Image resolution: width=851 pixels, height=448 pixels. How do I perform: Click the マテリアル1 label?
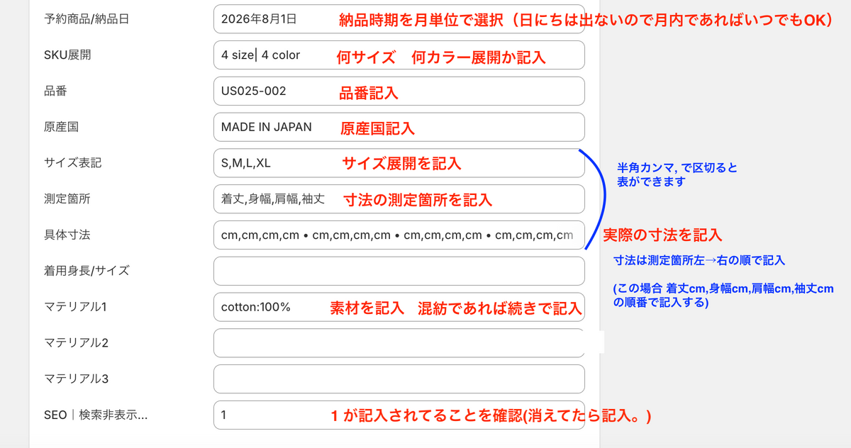point(75,307)
